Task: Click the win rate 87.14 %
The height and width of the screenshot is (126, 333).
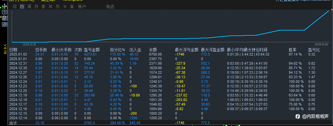Action: click(x=295, y=54)
